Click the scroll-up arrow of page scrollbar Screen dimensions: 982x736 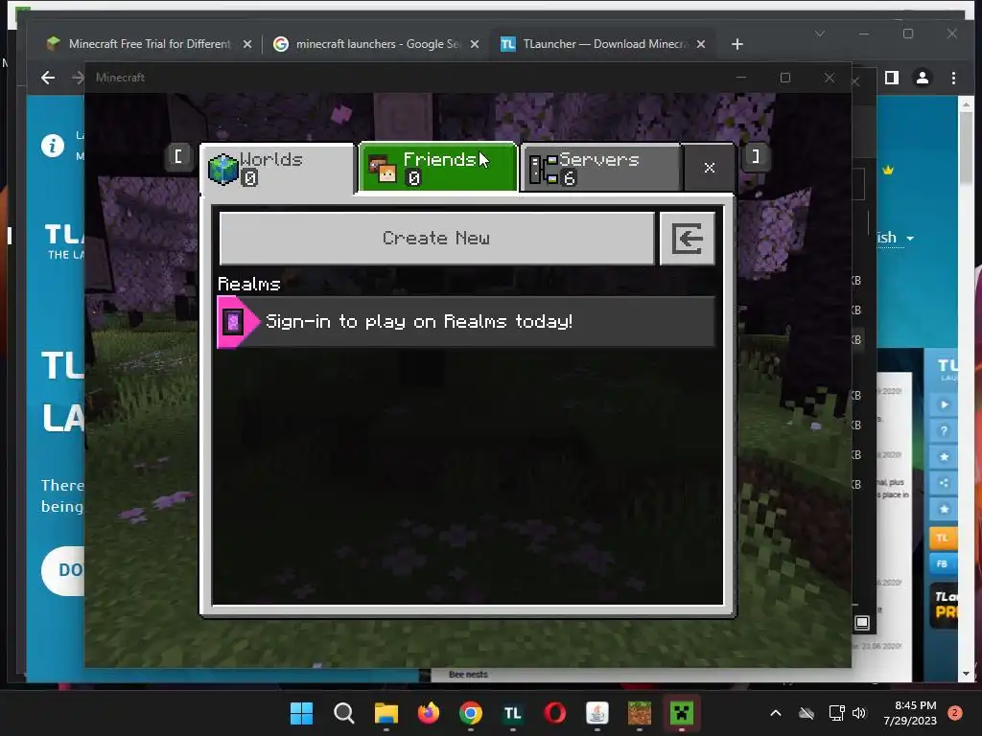point(966,104)
